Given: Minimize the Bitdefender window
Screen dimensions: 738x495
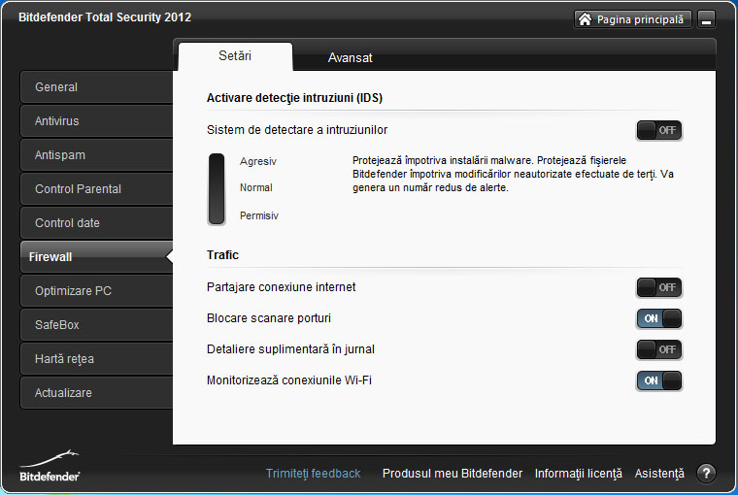Looking at the screenshot, I should [x=706, y=19].
